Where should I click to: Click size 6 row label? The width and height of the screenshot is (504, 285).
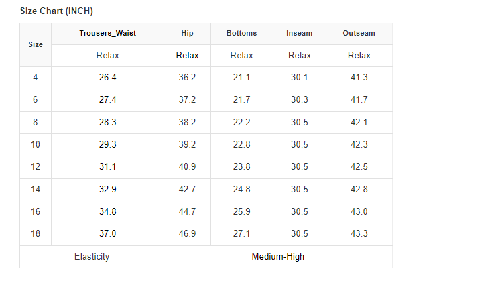tap(36, 100)
